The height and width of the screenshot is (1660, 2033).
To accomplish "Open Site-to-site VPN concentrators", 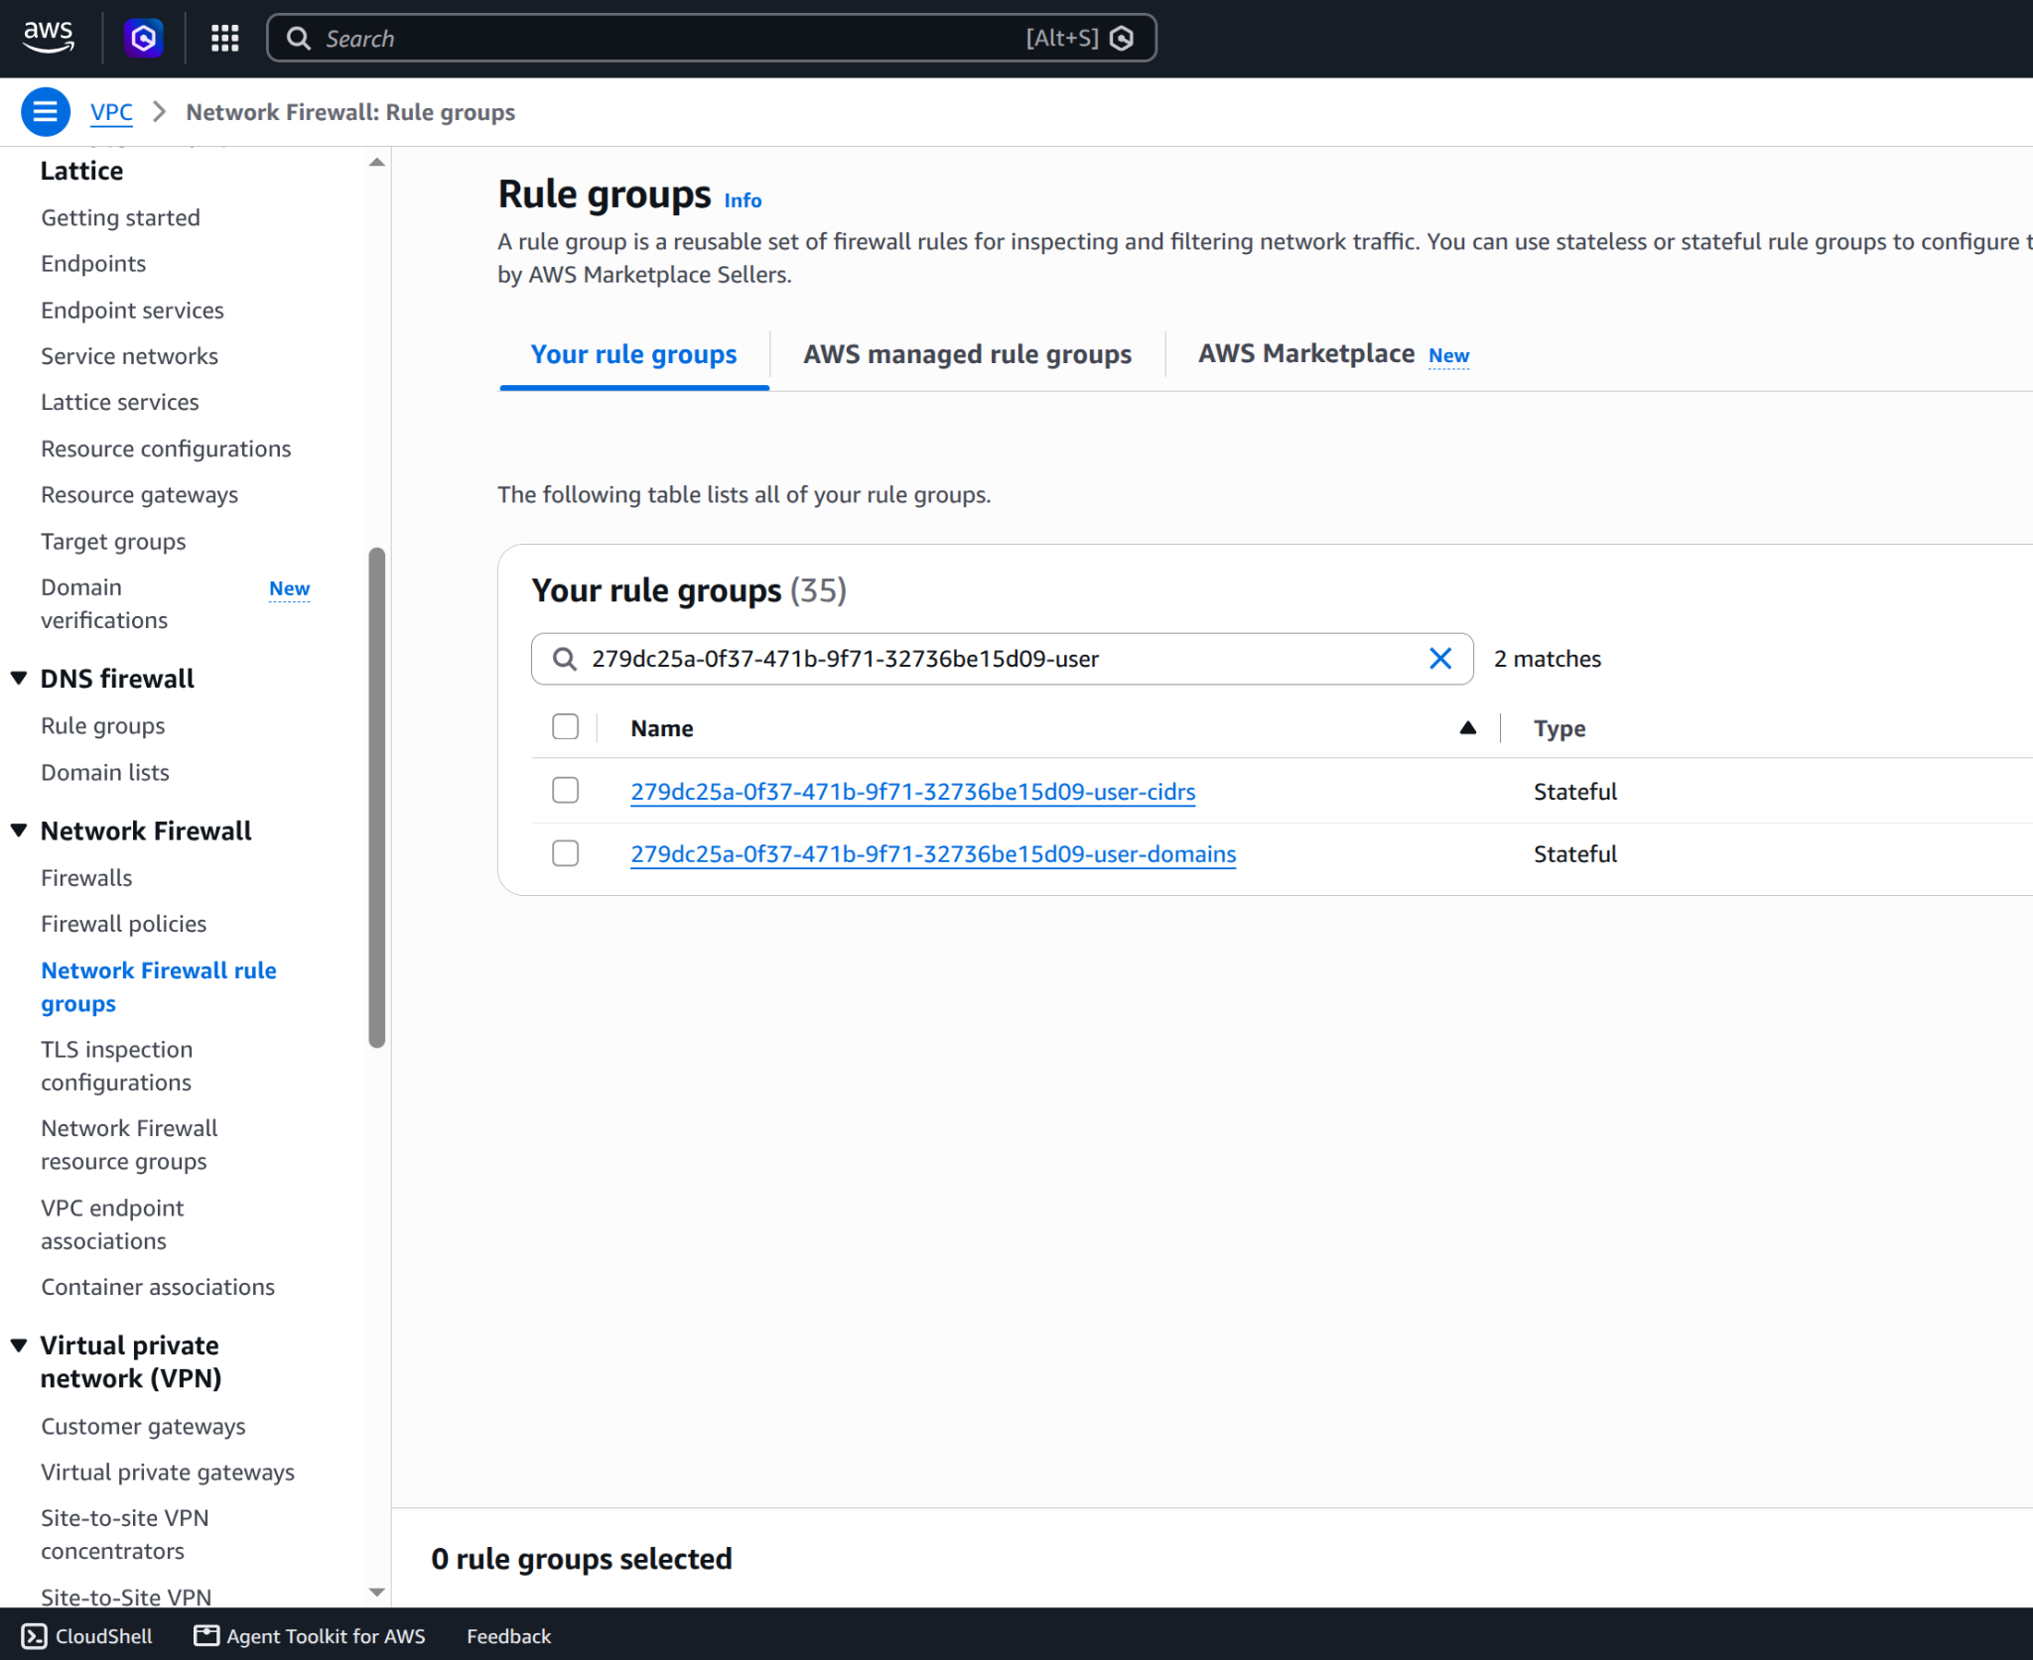I will pyautogui.click(x=125, y=1535).
